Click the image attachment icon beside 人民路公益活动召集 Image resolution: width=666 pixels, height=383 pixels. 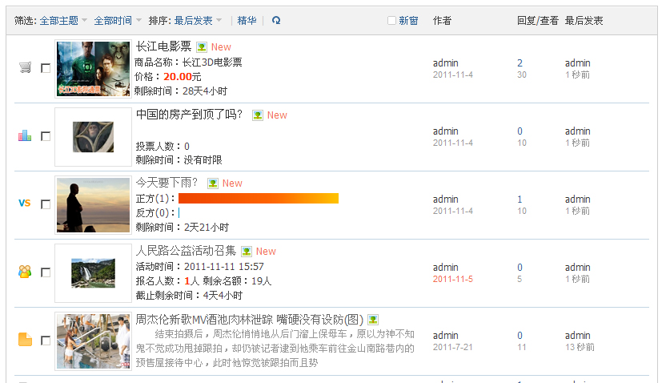point(247,252)
